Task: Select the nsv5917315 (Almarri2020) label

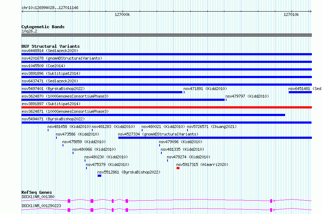Action: point(202,164)
